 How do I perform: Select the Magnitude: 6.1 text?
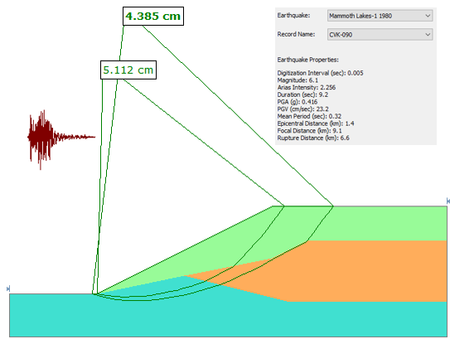[x=298, y=80]
